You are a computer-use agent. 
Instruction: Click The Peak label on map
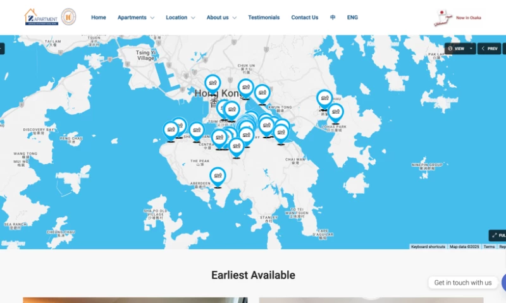tap(200, 162)
